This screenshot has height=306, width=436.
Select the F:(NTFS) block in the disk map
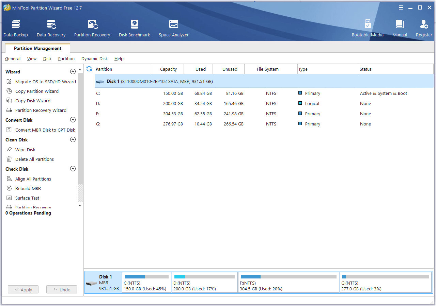pyautogui.click(x=289, y=282)
